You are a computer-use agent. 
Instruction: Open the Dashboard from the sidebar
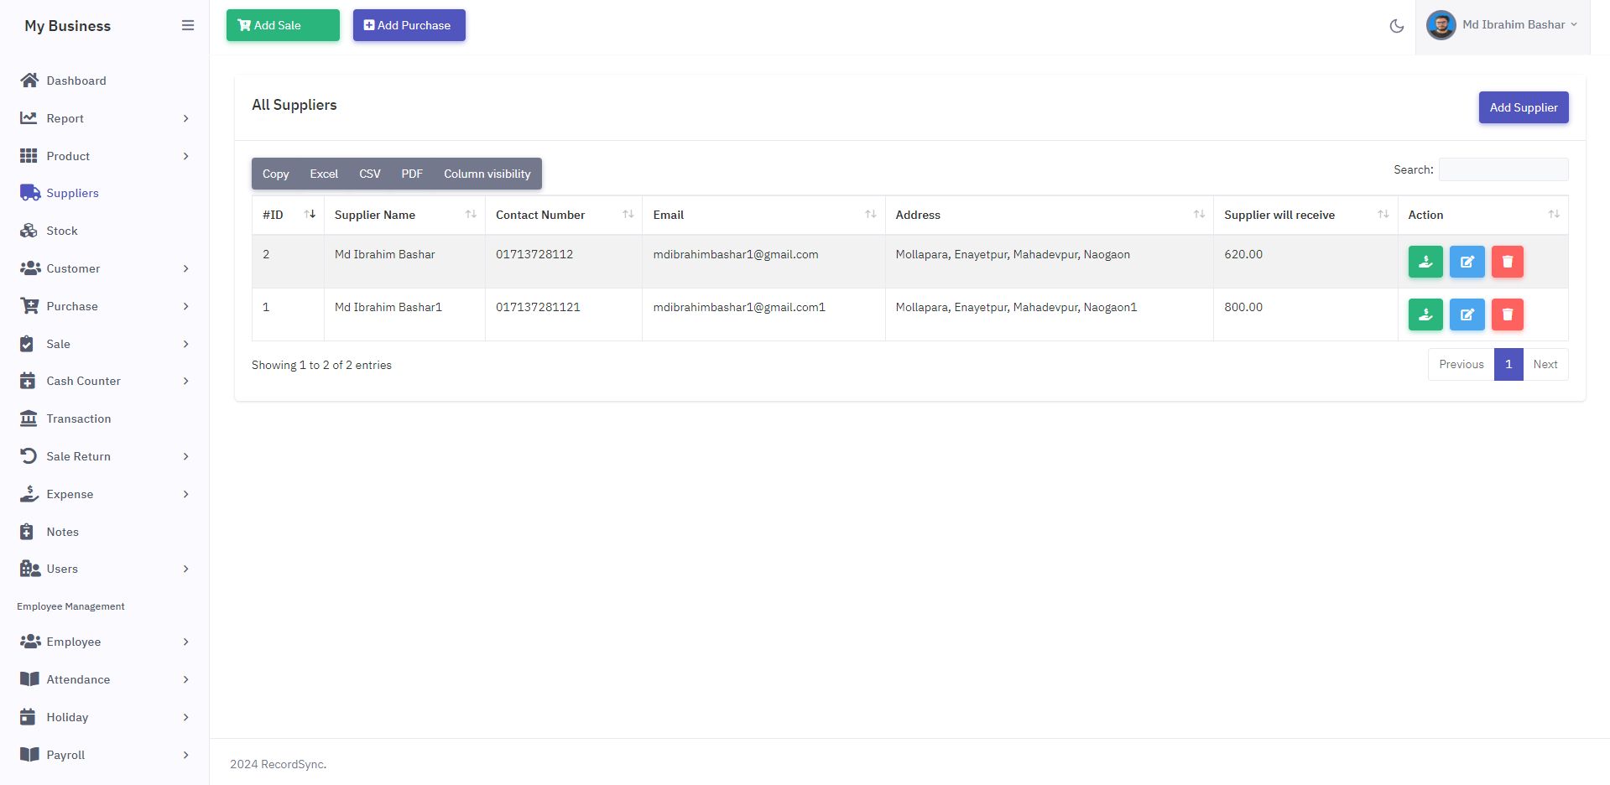[76, 81]
